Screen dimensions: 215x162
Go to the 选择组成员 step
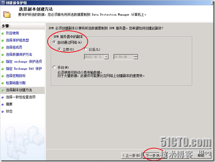click(14, 47)
